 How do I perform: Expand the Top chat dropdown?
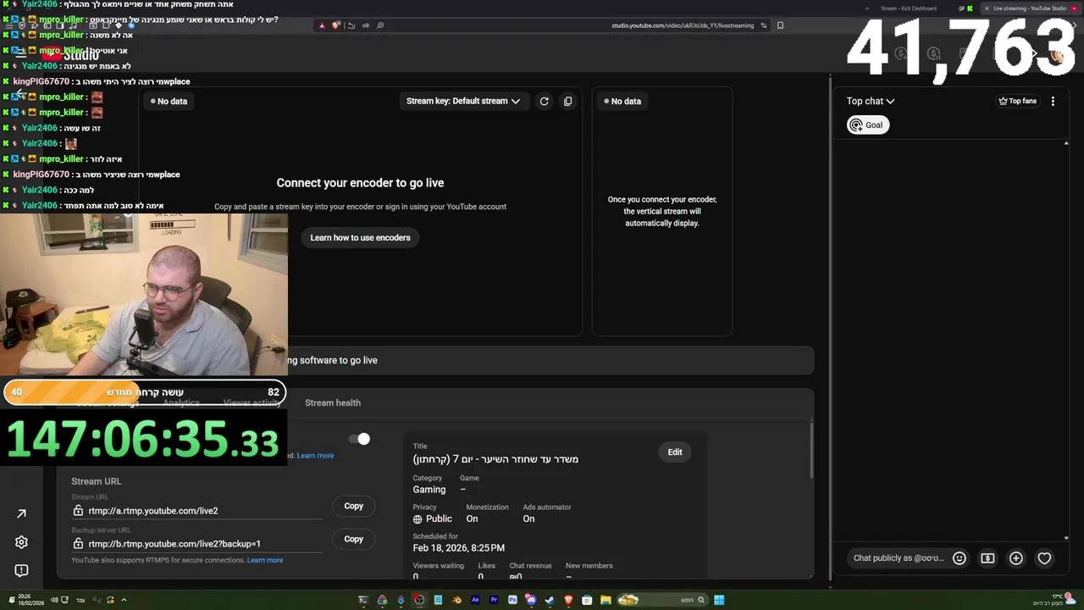click(871, 101)
